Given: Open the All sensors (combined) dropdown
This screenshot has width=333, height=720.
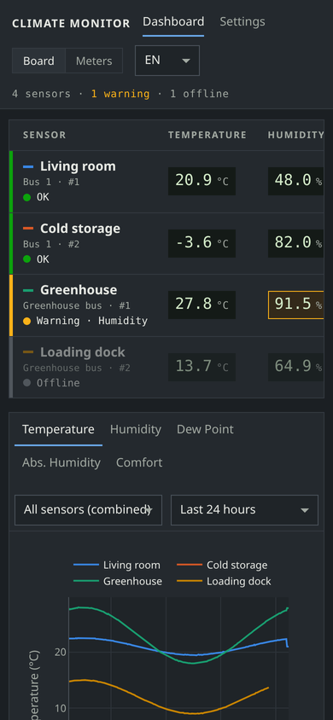Looking at the screenshot, I should coord(88,509).
